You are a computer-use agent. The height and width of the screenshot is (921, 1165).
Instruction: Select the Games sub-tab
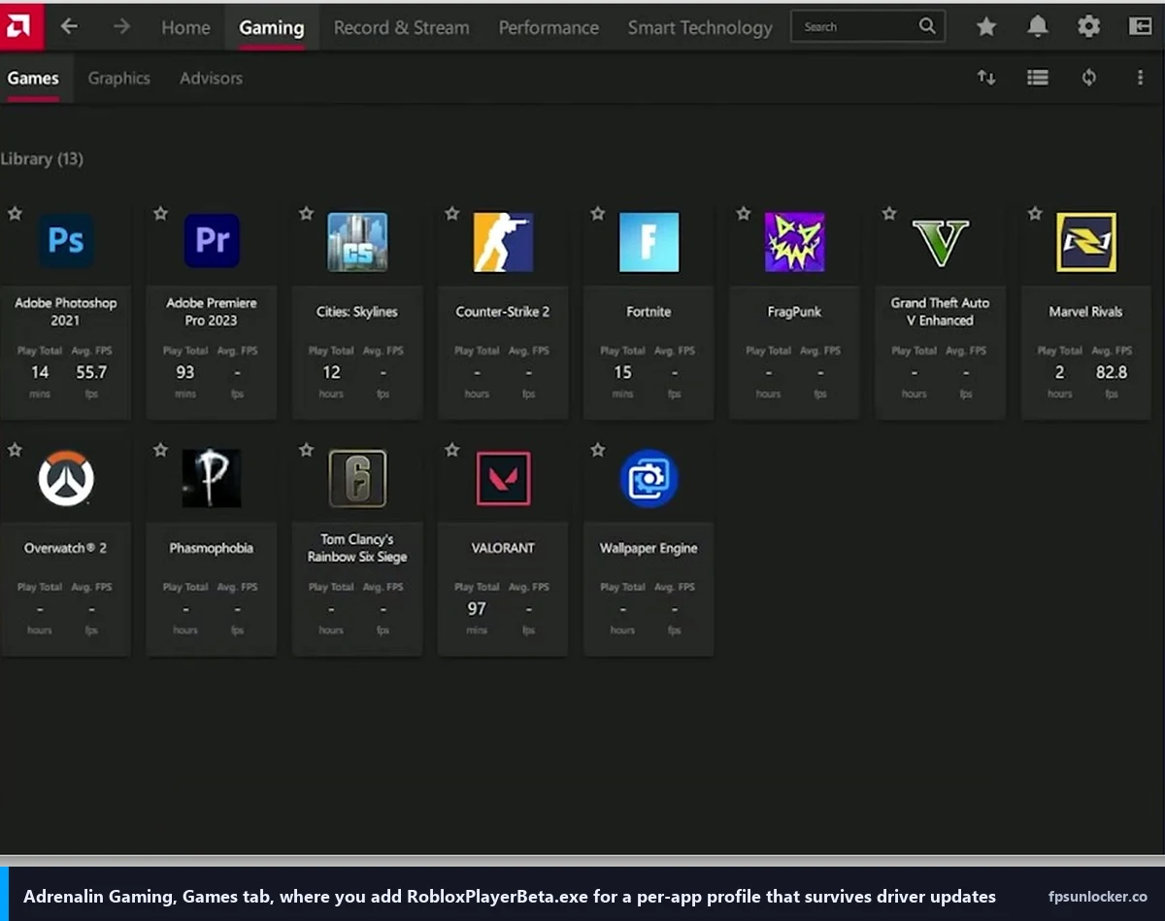pyautogui.click(x=33, y=78)
